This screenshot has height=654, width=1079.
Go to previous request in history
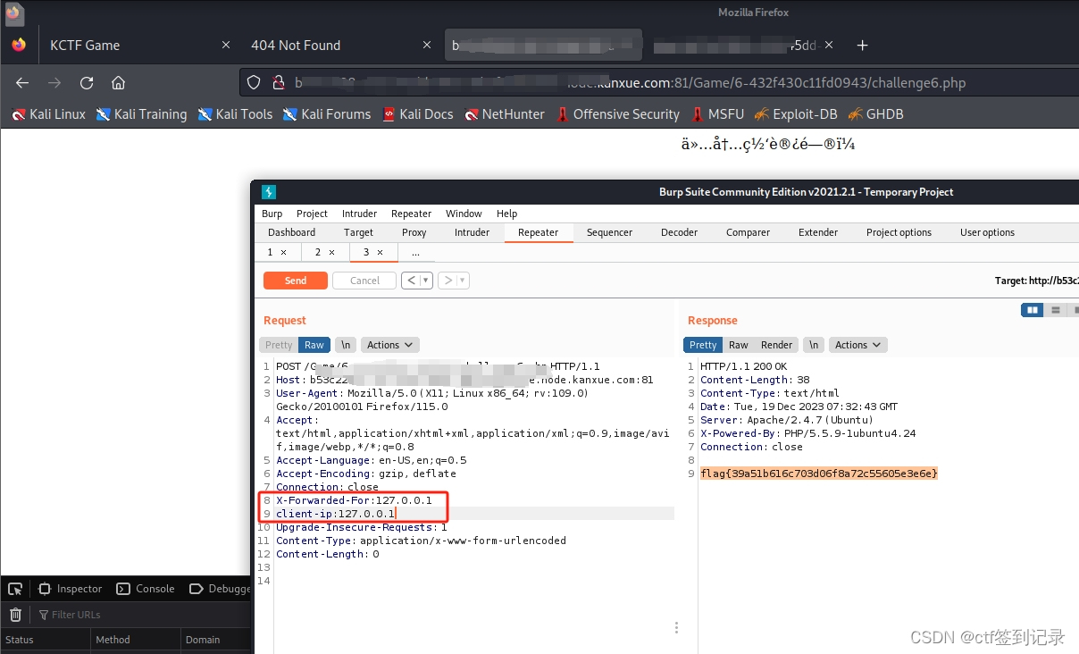[x=411, y=281]
